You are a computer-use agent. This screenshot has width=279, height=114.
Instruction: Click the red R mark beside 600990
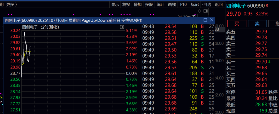point(267,5)
